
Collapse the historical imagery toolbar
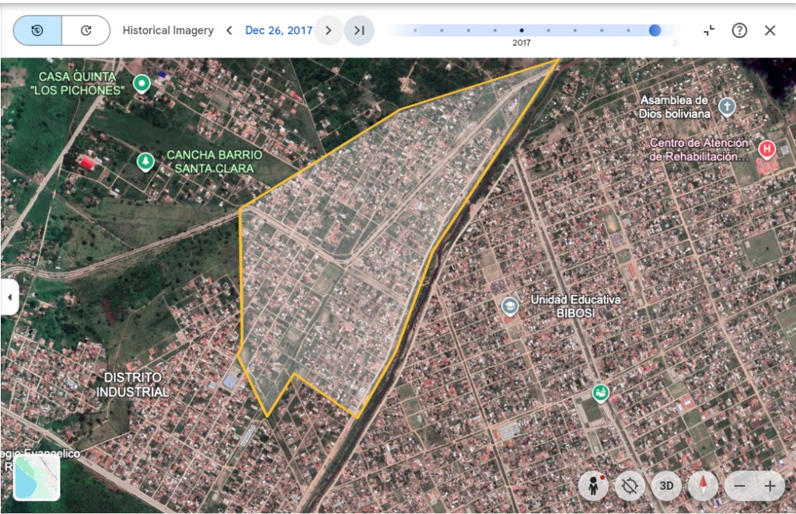[709, 30]
